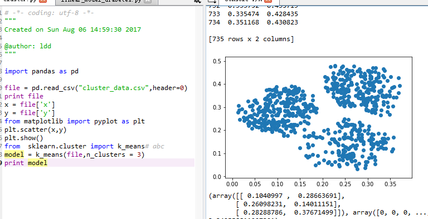Screen dimensions: 428x219
Task: Click highlighted model variable in k_means assignment
Action: point(14,155)
